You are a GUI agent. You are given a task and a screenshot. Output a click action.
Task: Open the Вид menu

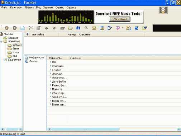click(38, 8)
